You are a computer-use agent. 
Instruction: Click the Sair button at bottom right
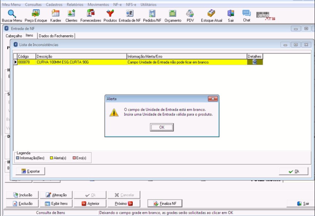point(302,204)
